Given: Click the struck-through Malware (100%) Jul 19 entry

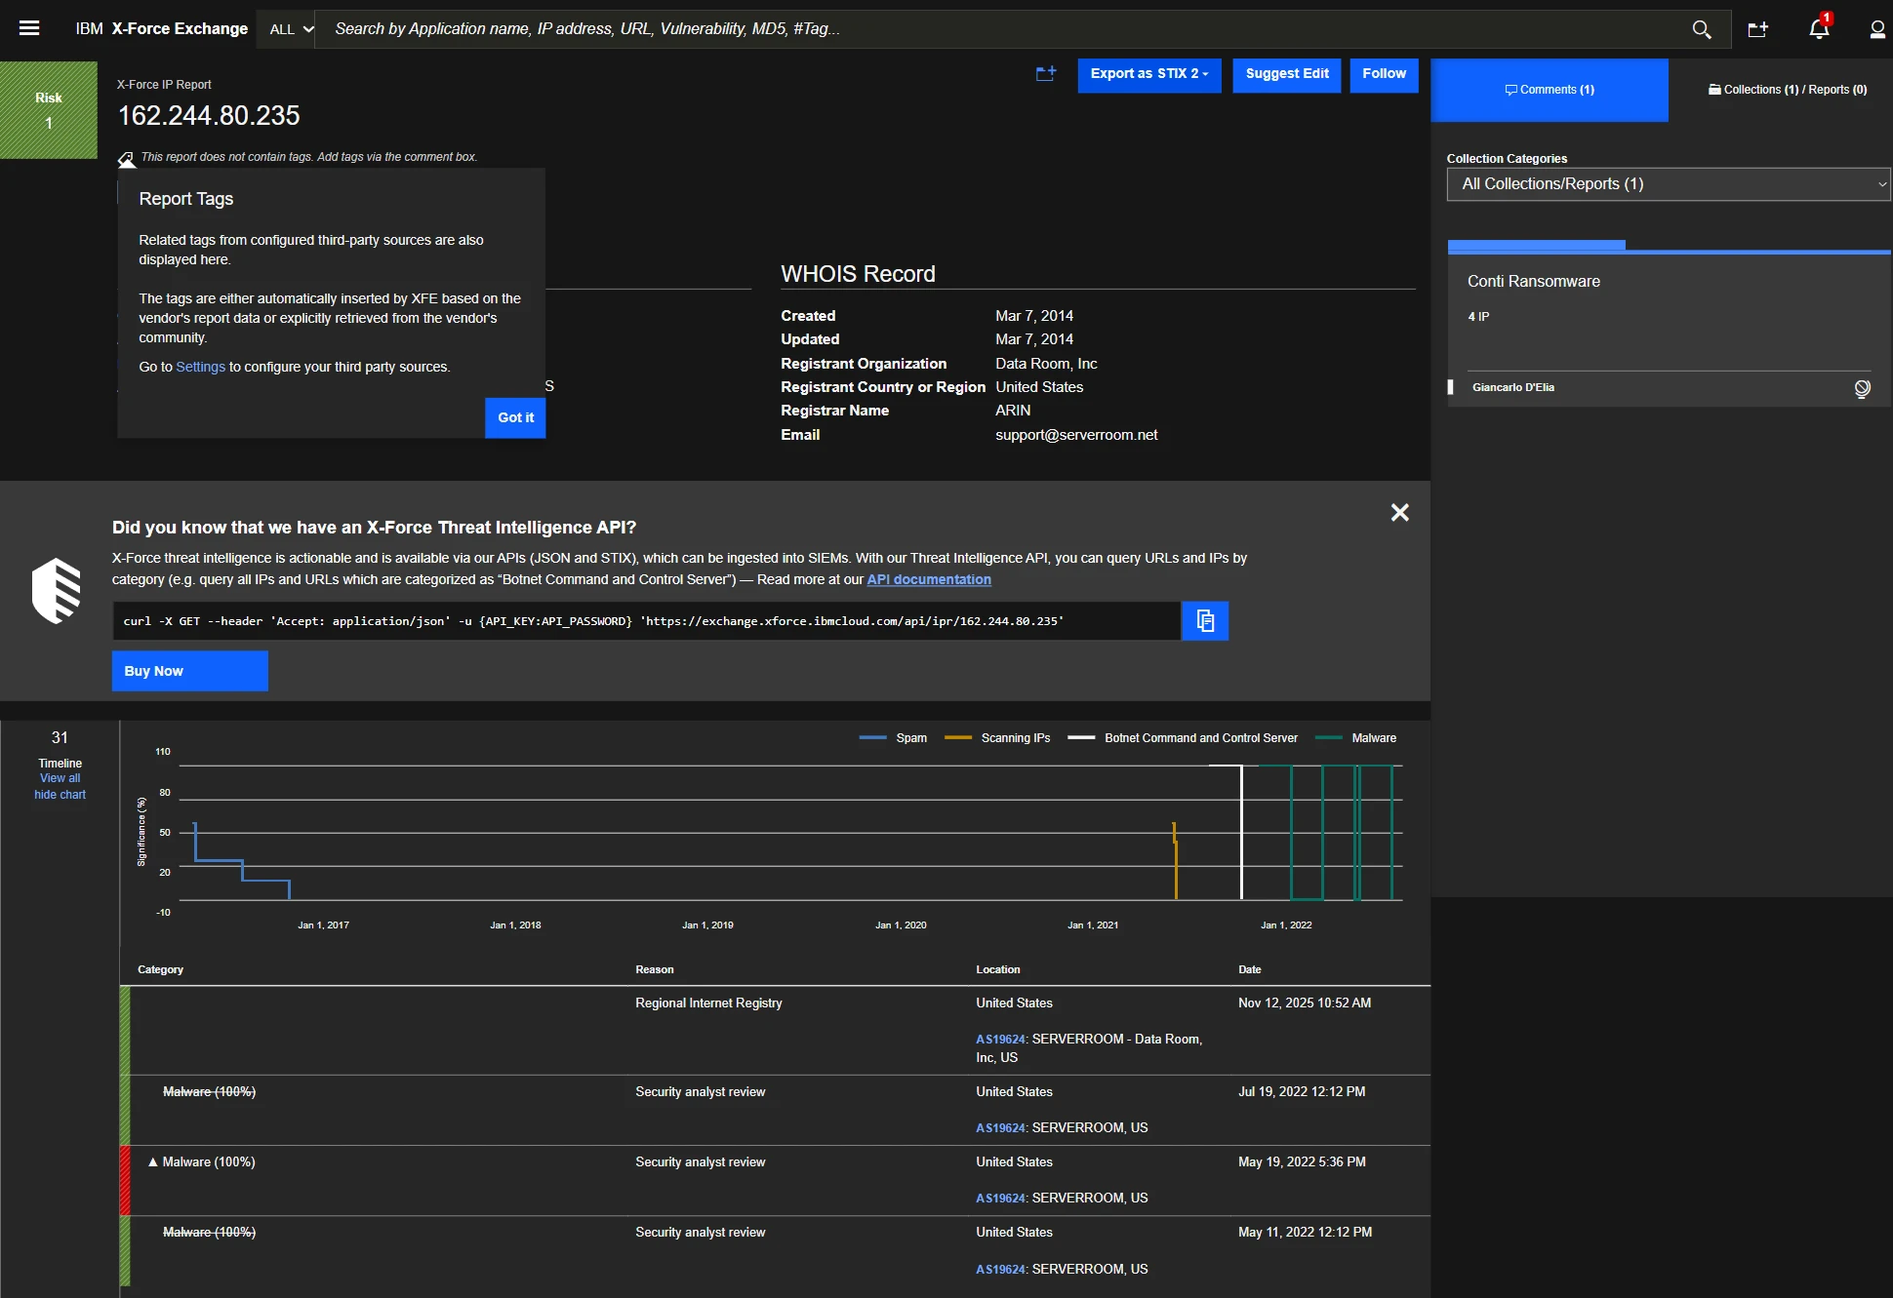Looking at the screenshot, I should (x=209, y=1092).
